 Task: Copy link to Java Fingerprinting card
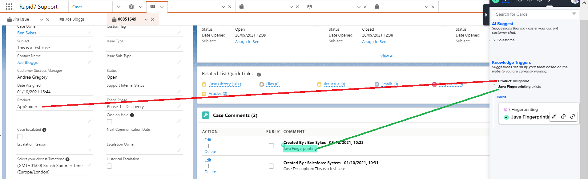pyautogui.click(x=573, y=116)
